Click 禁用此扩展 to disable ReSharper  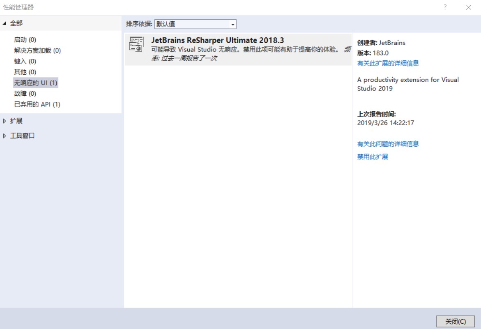coord(373,156)
